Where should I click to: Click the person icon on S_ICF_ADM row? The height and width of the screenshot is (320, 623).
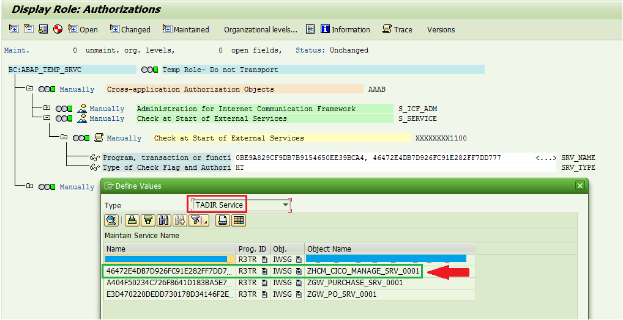coord(82,108)
